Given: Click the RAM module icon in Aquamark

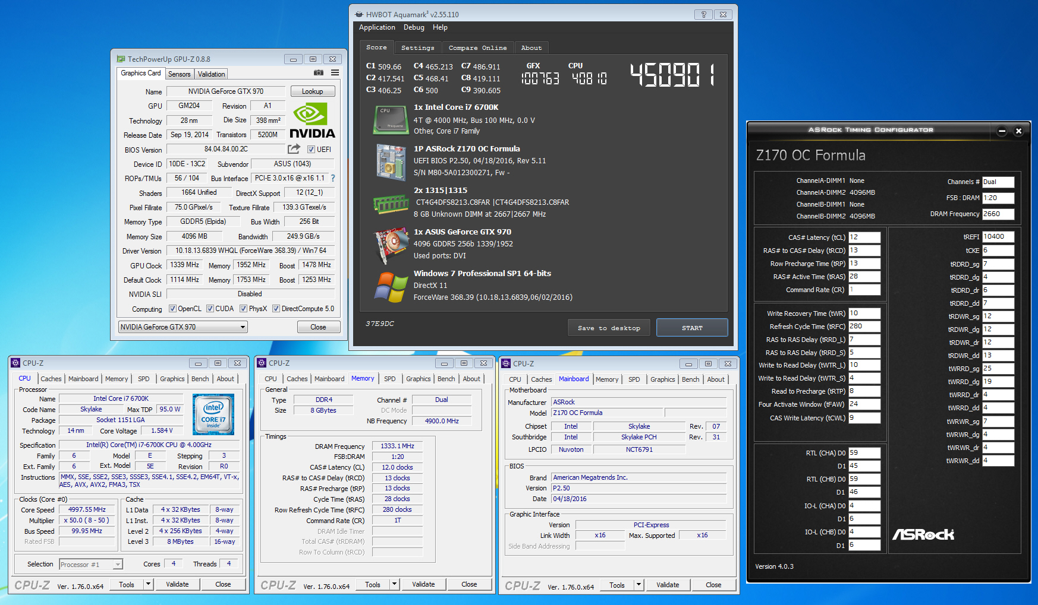Looking at the screenshot, I should tap(391, 204).
